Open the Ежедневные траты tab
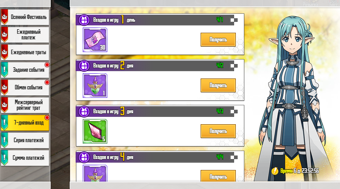The image size is (340, 189). coord(25,52)
